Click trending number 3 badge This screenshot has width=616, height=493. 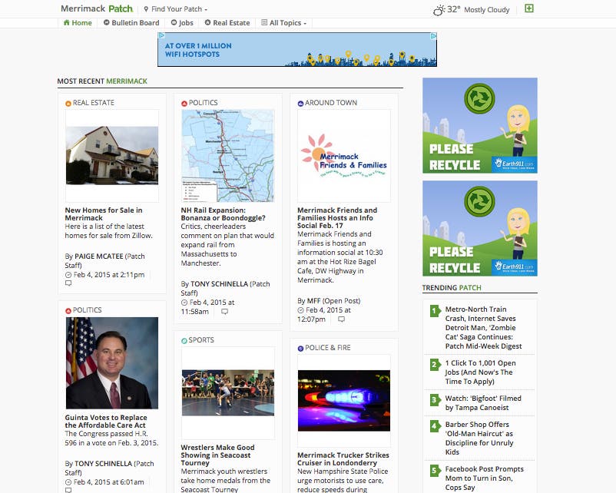435,400
